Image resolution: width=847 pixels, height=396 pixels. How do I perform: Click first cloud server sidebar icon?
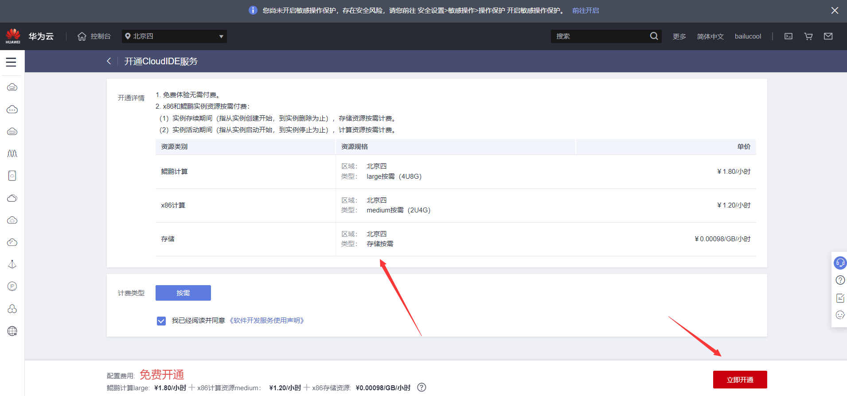click(12, 87)
